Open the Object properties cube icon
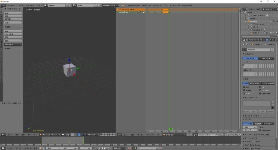The width and height of the screenshot is (278, 150). click(261, 40)
